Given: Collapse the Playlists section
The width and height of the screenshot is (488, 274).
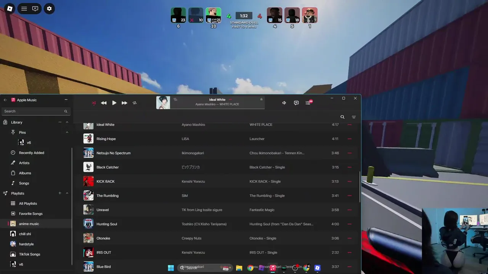Looking at the screenshot, I should pyautogui.click(x=67, y=193).
